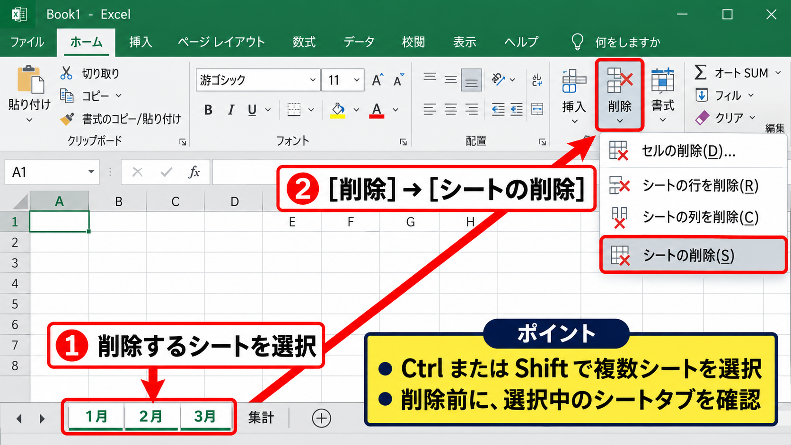Click the Format cells icon
The image size is (791, 445).
[662, 80]
